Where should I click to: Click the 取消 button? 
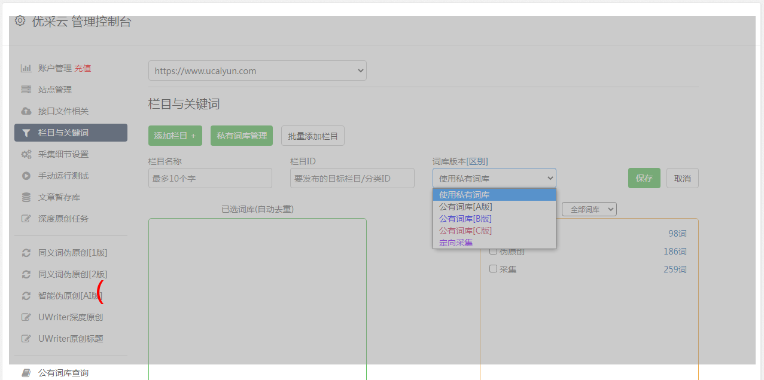683,178
